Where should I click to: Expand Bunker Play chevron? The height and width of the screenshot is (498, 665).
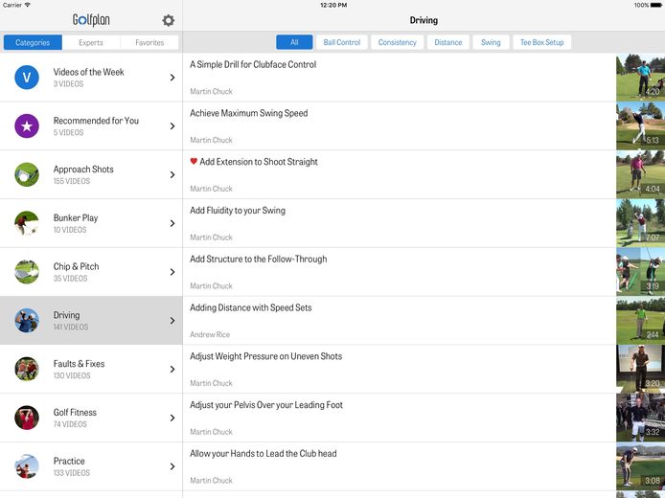point(172,223)
